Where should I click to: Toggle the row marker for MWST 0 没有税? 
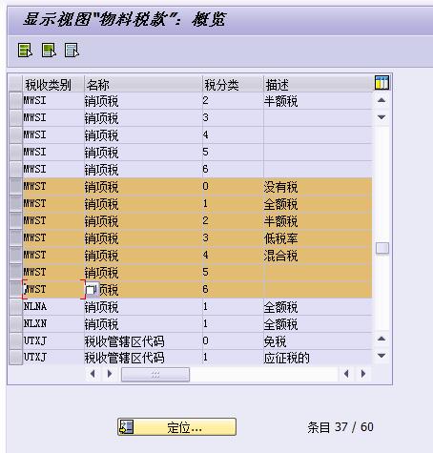15,187
